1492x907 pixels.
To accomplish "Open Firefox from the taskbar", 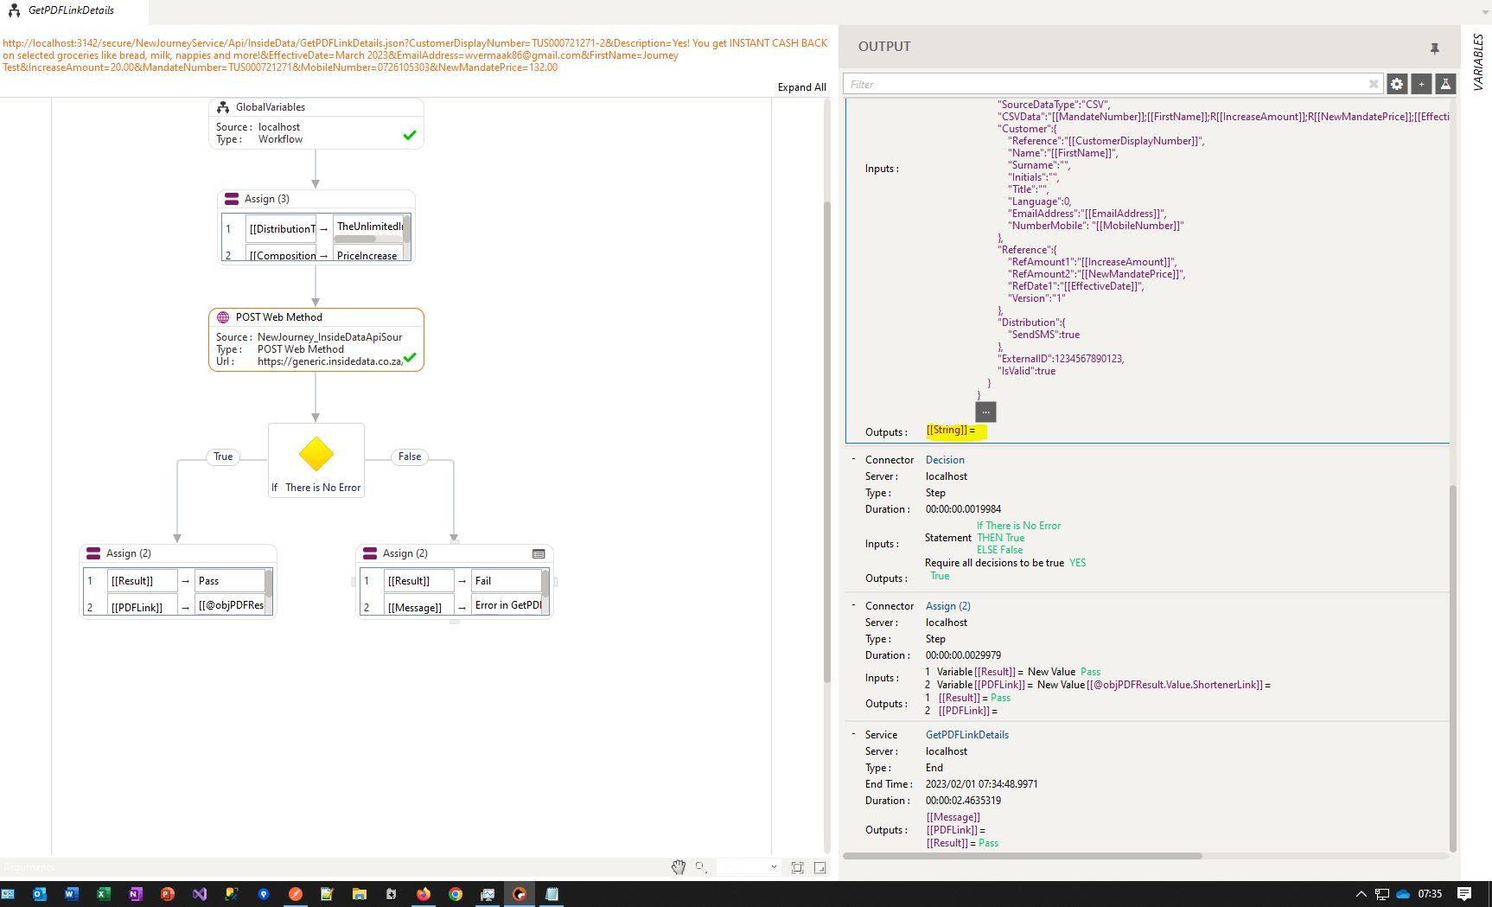I will [423, 894].
